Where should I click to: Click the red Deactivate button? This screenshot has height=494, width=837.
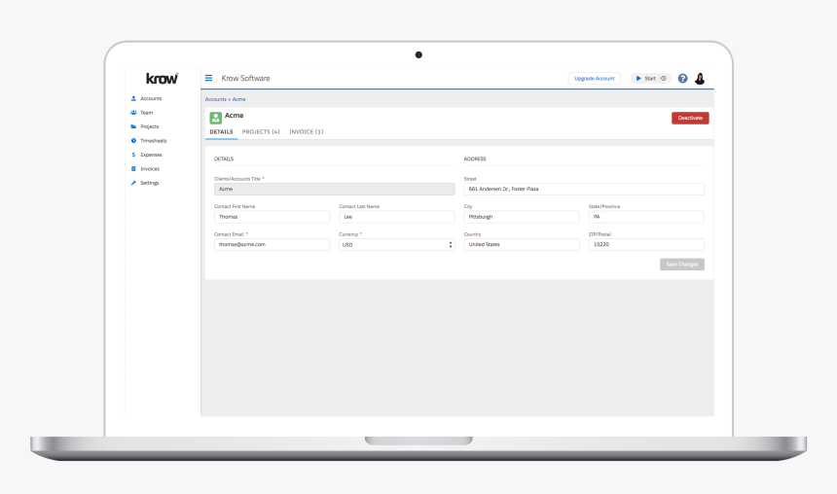(x=690, y=118)
